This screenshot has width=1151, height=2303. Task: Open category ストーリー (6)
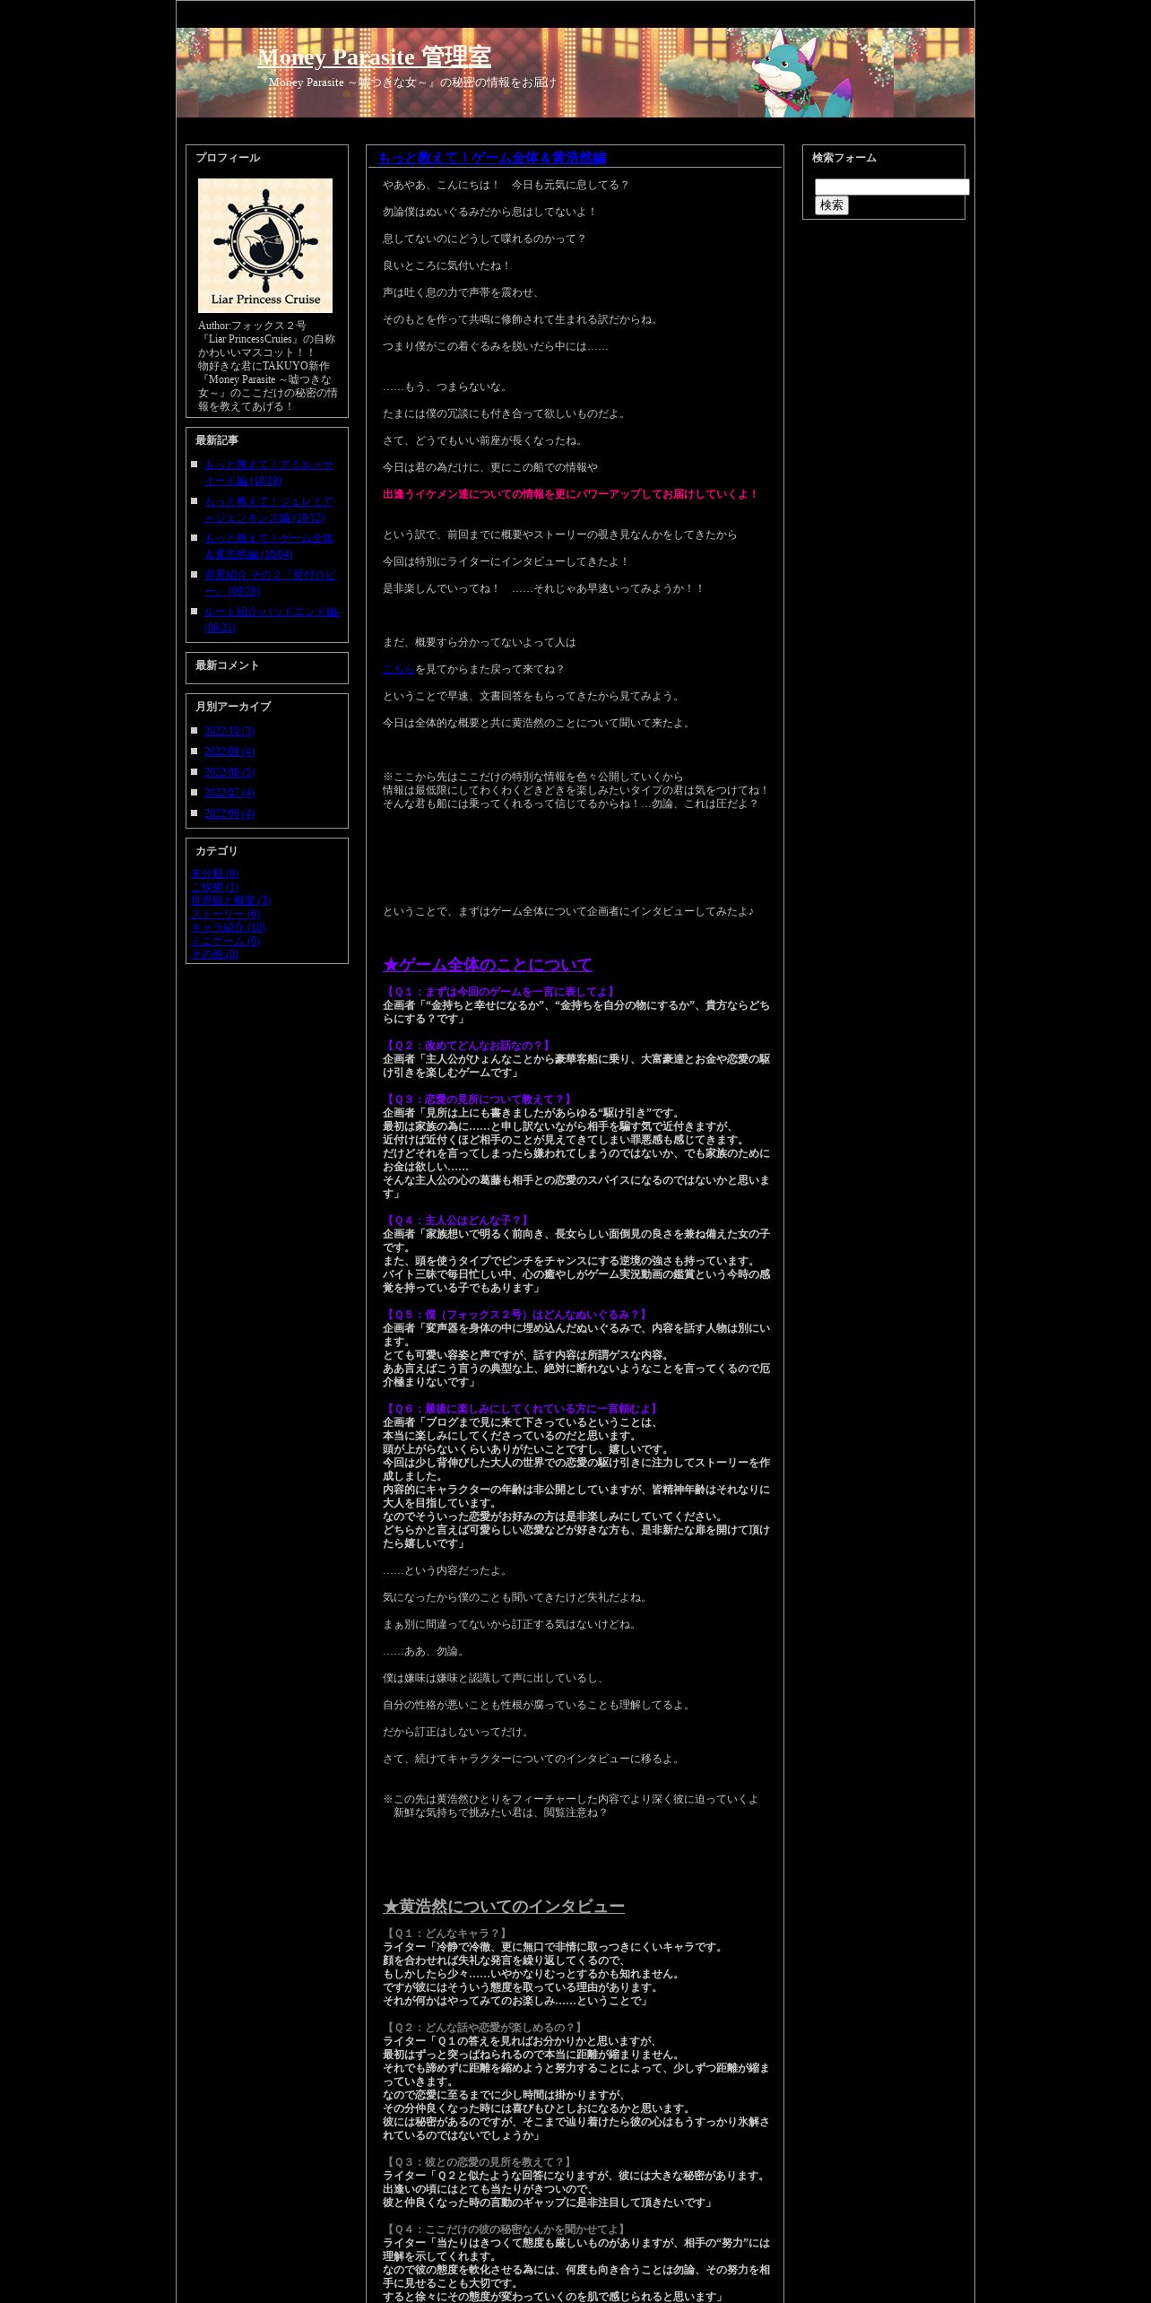click(225, 914)
